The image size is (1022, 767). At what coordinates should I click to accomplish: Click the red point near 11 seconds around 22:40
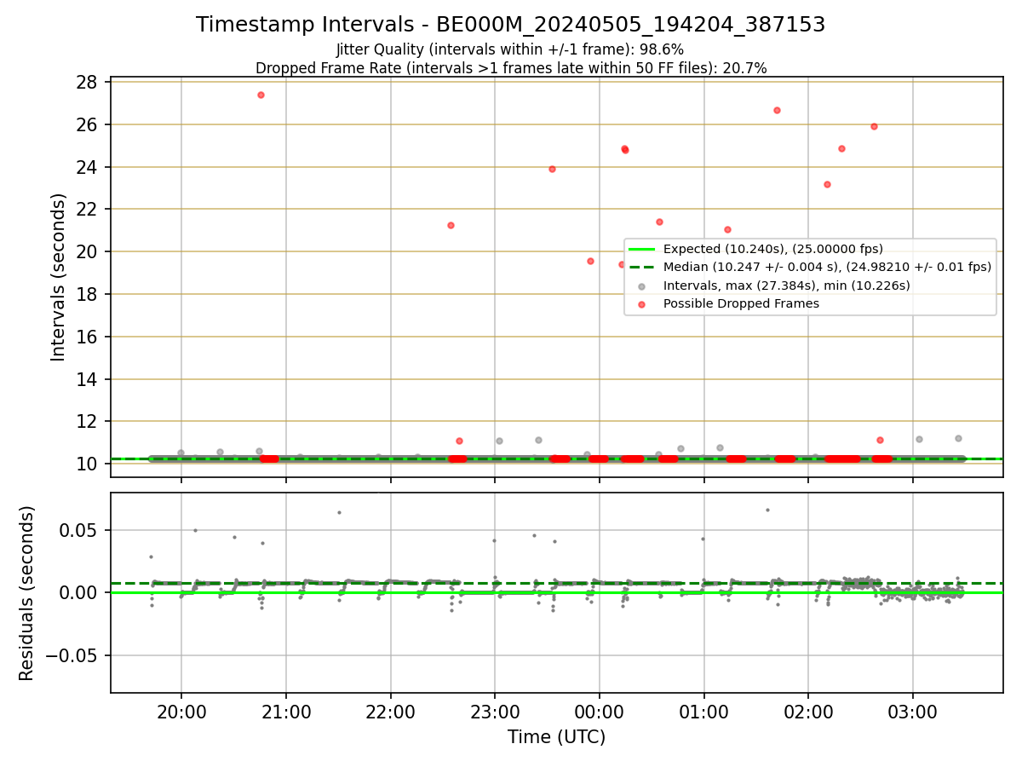459,441
